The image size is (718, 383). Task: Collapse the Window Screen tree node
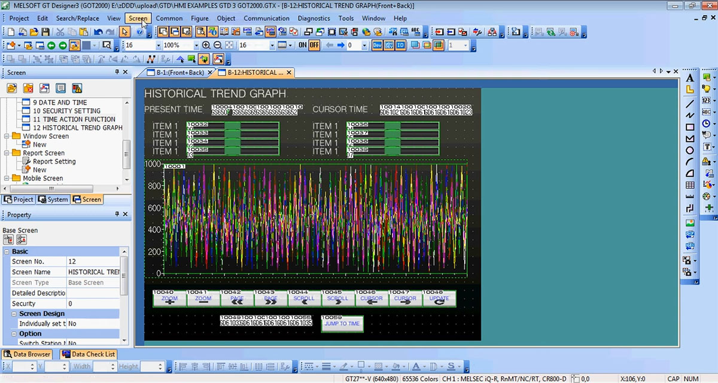tap(7, 136)
